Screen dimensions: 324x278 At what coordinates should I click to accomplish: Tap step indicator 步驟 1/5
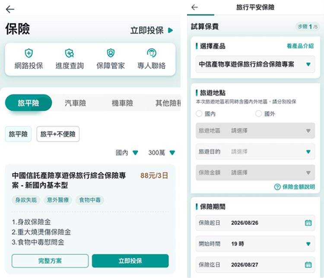(x=308, y=26)
